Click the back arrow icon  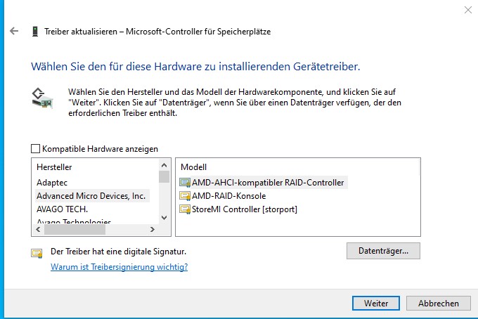14,32
